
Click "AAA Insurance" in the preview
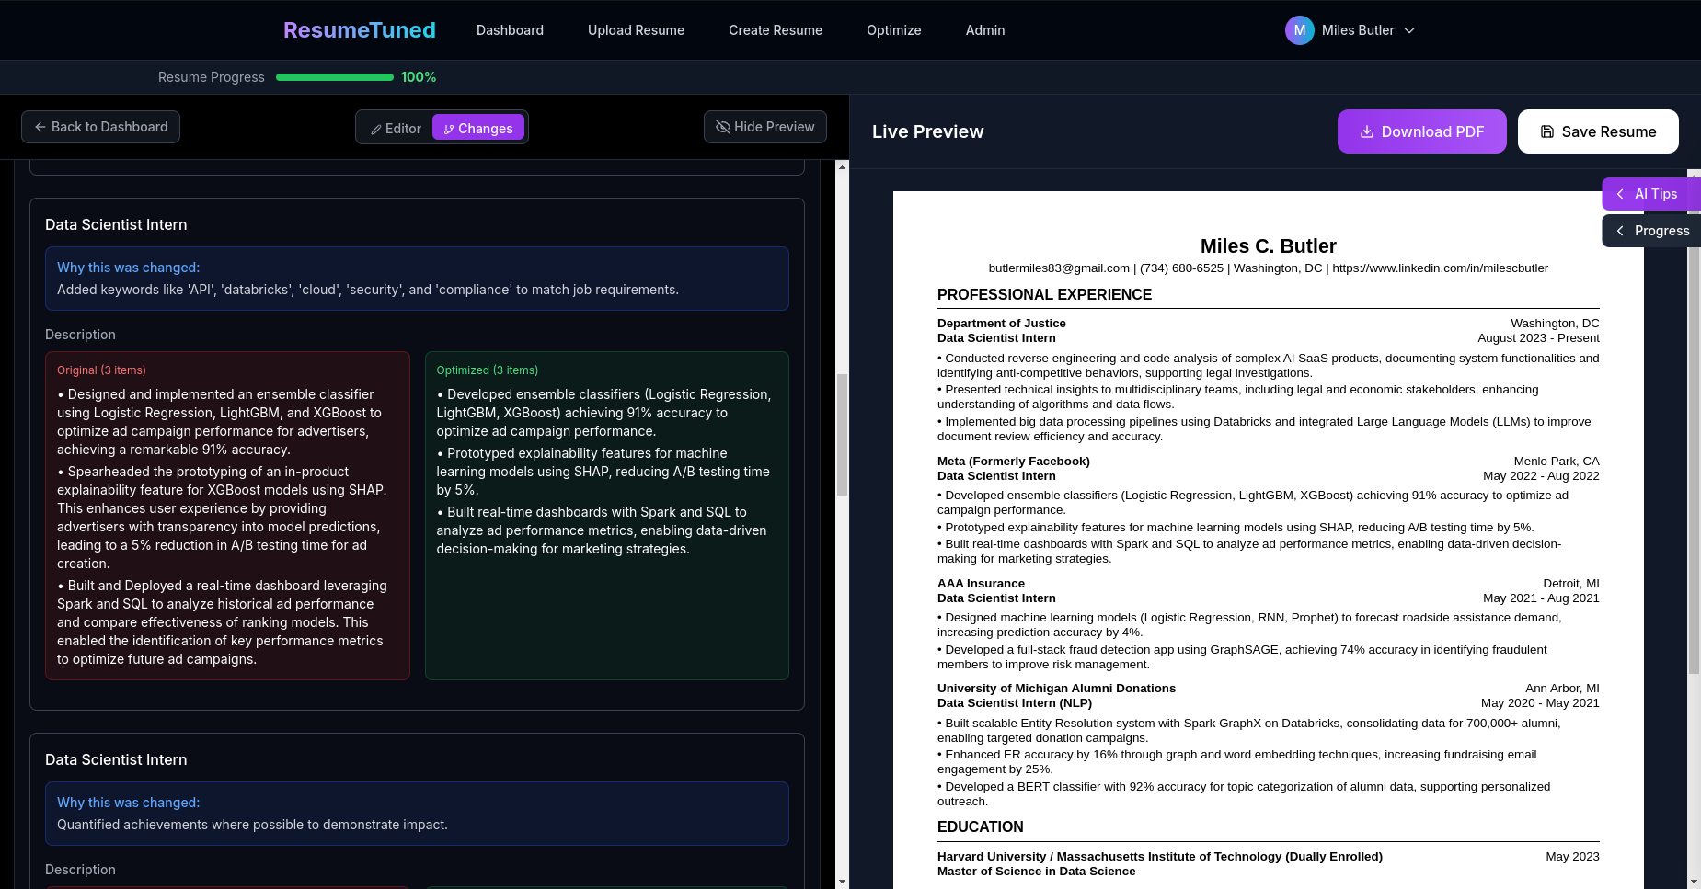pyautogui.click(x=981, y=584)
